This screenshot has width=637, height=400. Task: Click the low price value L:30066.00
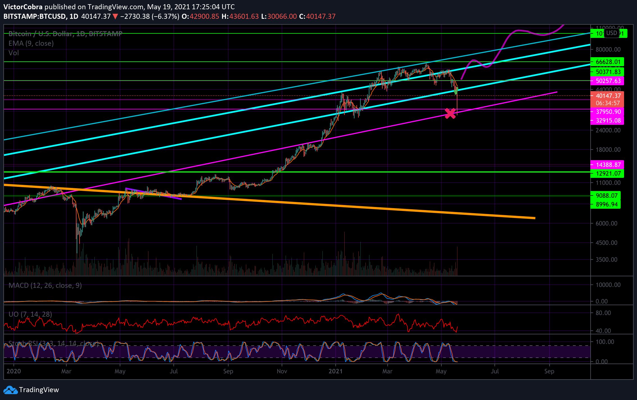279,16
